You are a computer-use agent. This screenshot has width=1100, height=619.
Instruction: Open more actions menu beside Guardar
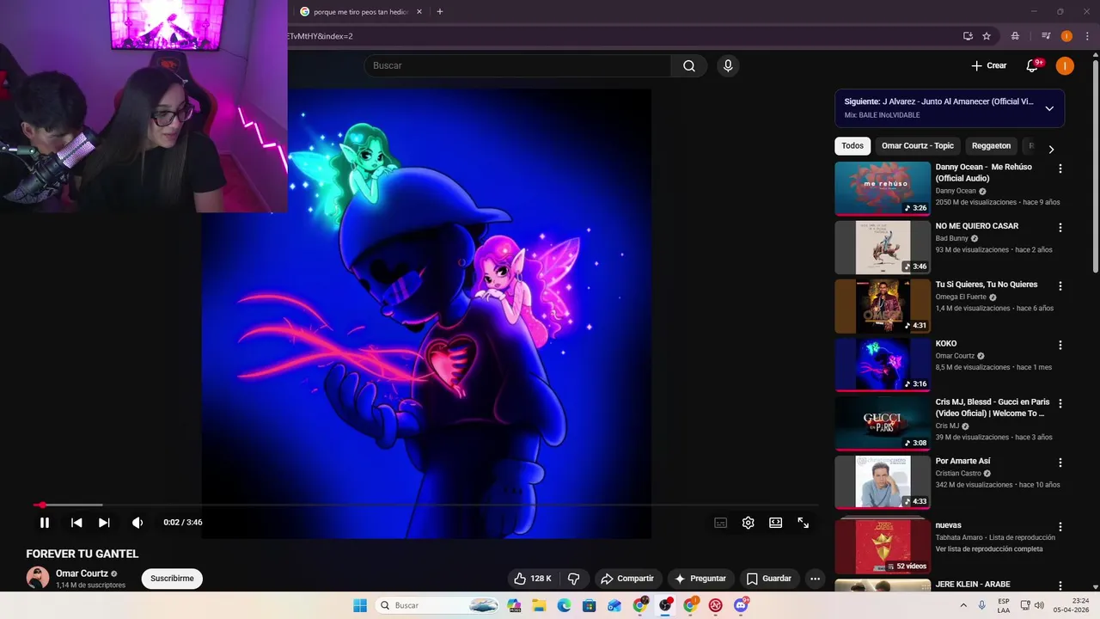point(816,579)
